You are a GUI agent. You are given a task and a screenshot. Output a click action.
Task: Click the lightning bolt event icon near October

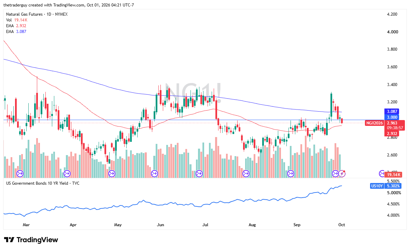342,174
